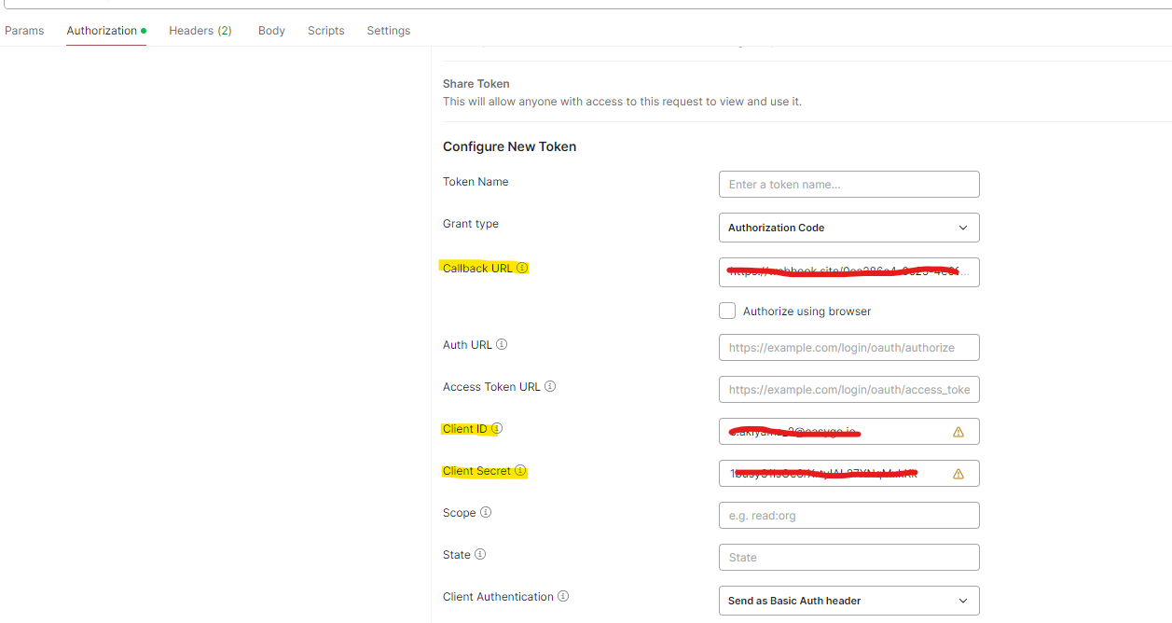Viewport: 1172px width, 623px height.
Task: Click the Token Name input field
Action: coord(848,184)
